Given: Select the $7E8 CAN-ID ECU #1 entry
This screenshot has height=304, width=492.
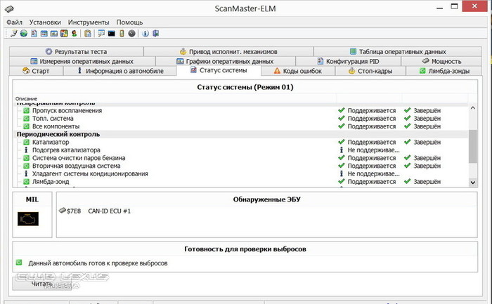Looking at the screenshot, I should tap(98, 211).
